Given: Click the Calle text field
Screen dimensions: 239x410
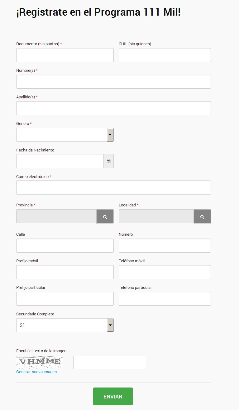Looking at the screenshot, I should [65, 245].
